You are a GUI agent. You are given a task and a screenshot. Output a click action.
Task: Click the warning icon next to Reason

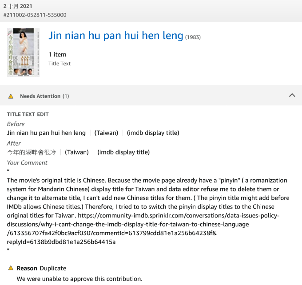coord(11,268)
